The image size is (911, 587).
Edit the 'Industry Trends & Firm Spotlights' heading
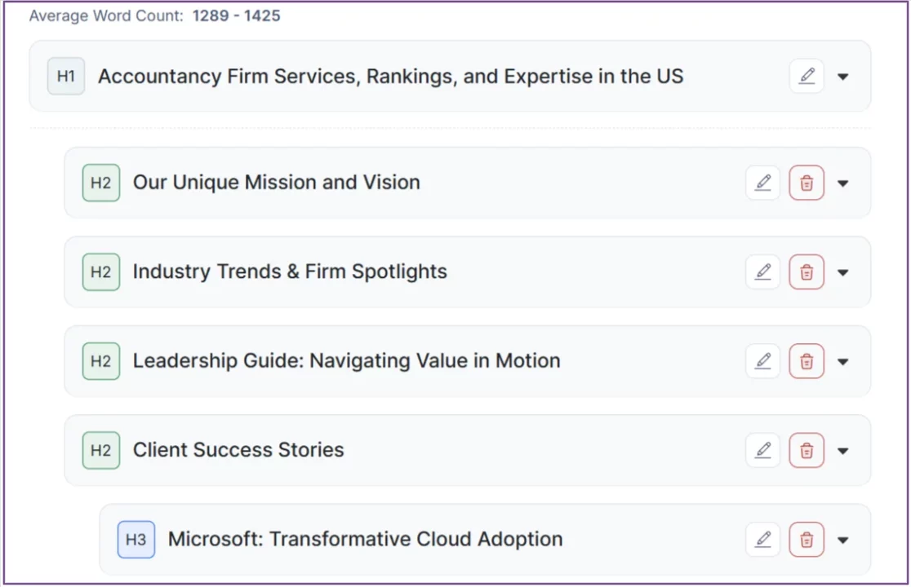point(762,271)
